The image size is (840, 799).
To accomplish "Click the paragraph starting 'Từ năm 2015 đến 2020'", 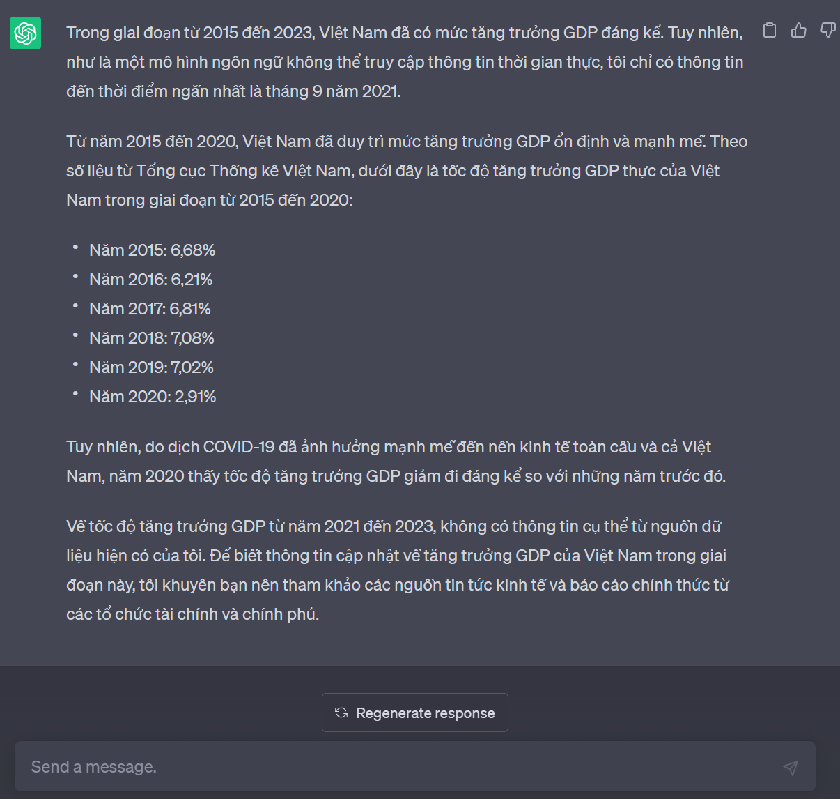I will pos(404,171).
